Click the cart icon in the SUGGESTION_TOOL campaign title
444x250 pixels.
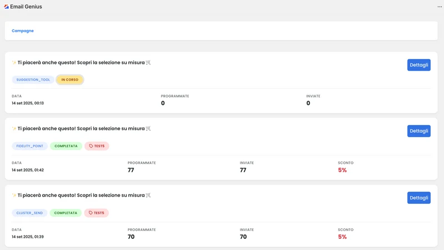point(148,62)
